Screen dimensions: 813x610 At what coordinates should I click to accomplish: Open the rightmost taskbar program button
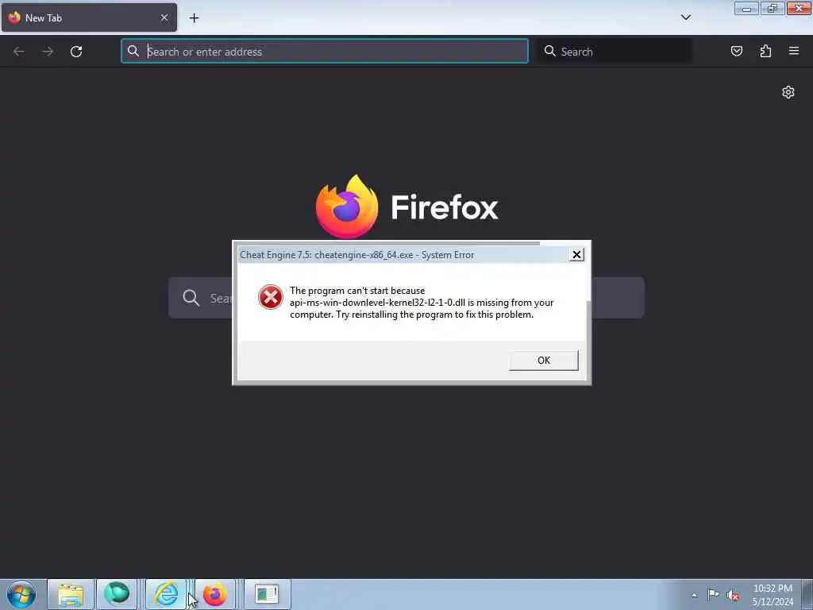point(267,594)
